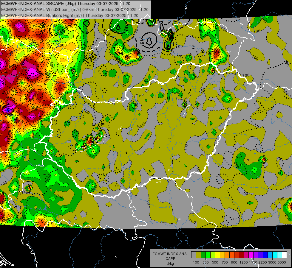
Task: Click the Bunkers Right title line
Action: coord(70,15)
